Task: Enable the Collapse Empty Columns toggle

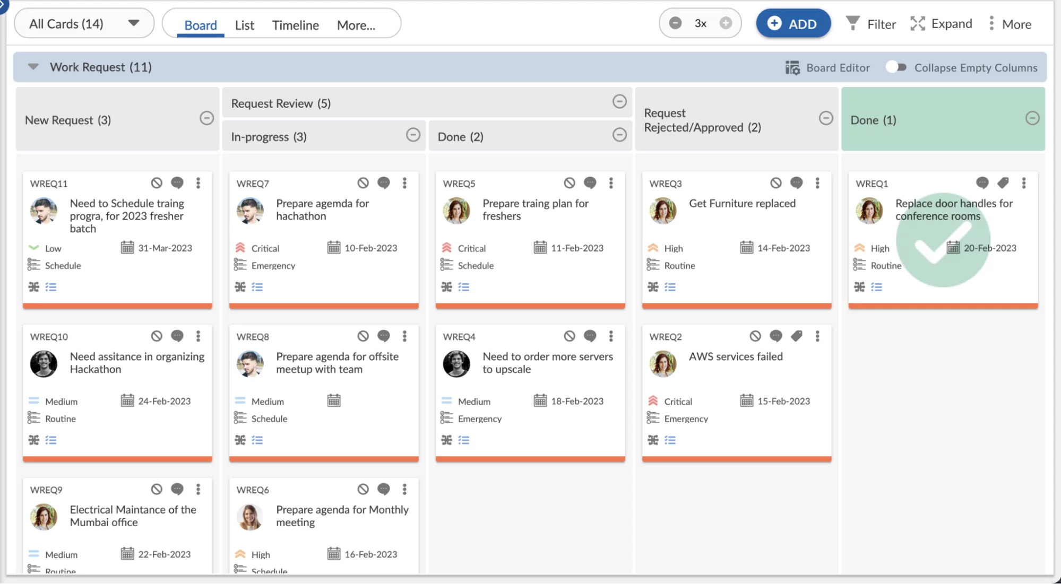Action: [x=895, y=67]
